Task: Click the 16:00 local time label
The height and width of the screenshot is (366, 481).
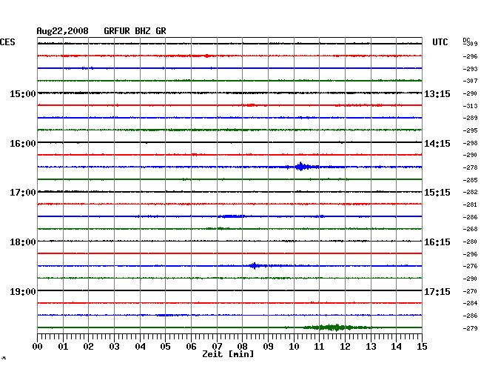Action: pos(23,144)
